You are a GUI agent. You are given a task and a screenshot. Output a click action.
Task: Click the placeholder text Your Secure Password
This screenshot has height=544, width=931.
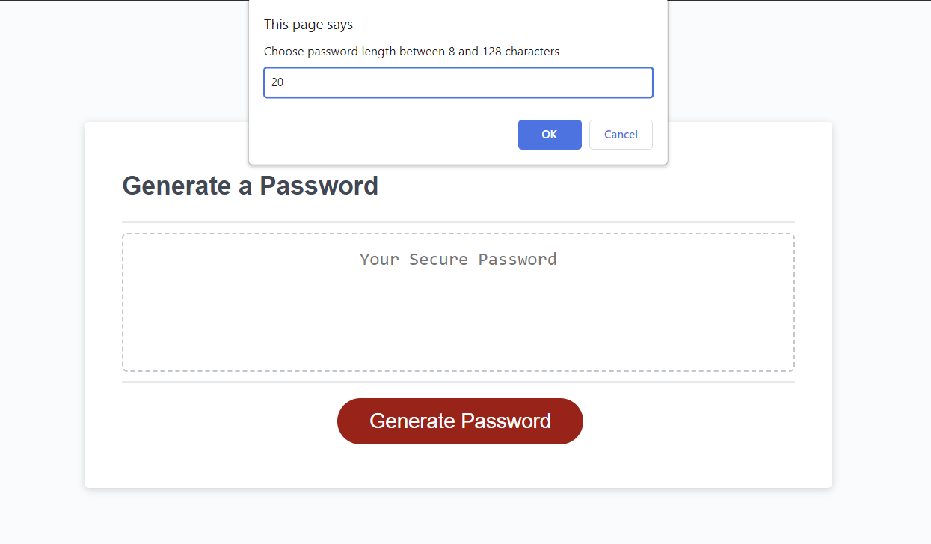458,259
